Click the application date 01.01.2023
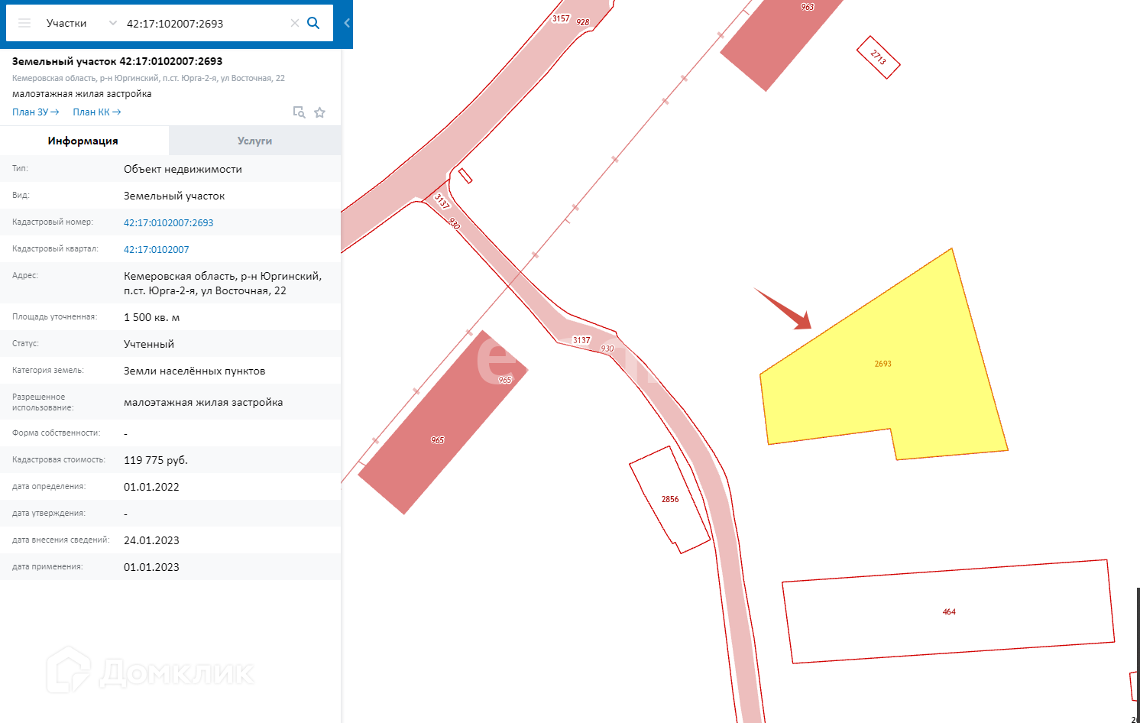 [x=152, y=567]
